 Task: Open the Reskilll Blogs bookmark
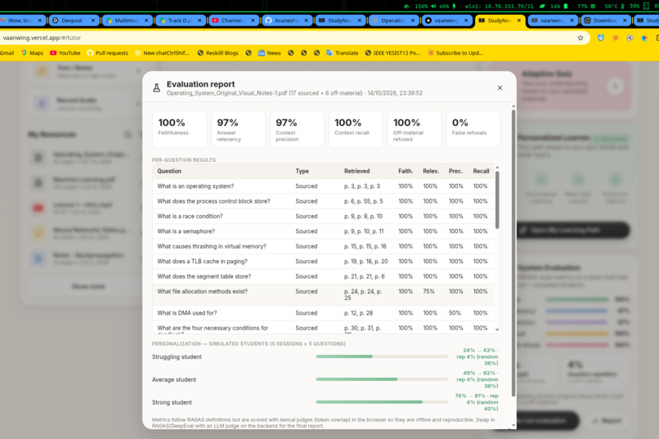coord(217,53)
